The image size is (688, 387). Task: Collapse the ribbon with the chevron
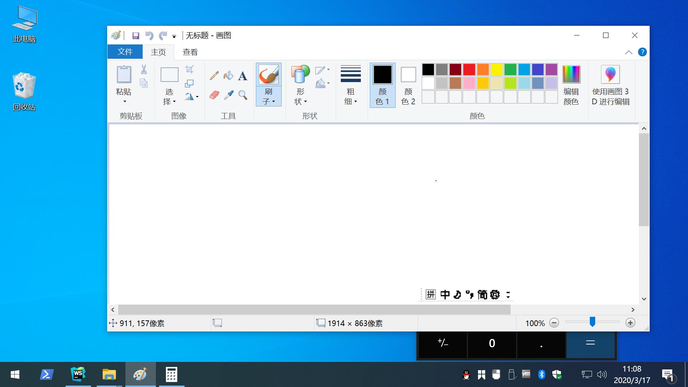629,52
